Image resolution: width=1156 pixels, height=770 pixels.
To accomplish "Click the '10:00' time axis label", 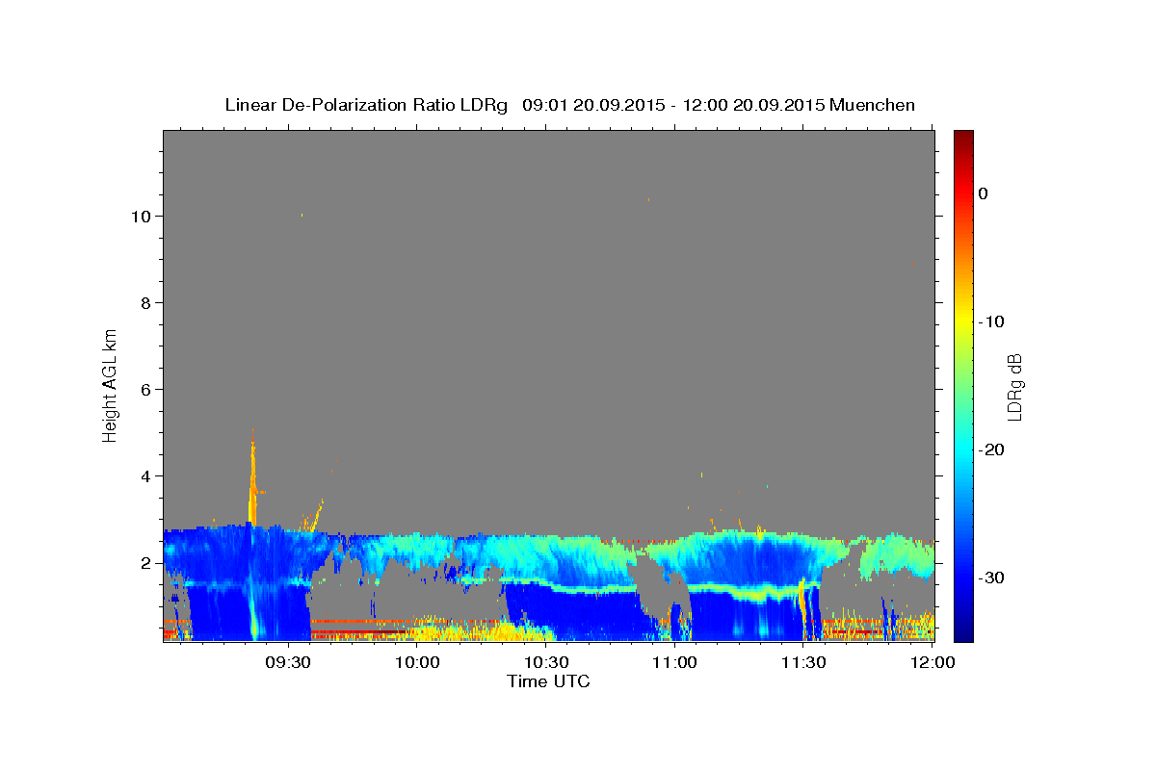I will click(x=417, y=663).
